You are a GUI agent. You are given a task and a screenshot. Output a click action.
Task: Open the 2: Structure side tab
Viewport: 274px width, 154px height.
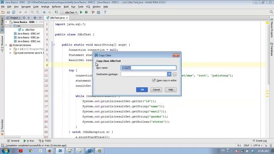[2, 44]
